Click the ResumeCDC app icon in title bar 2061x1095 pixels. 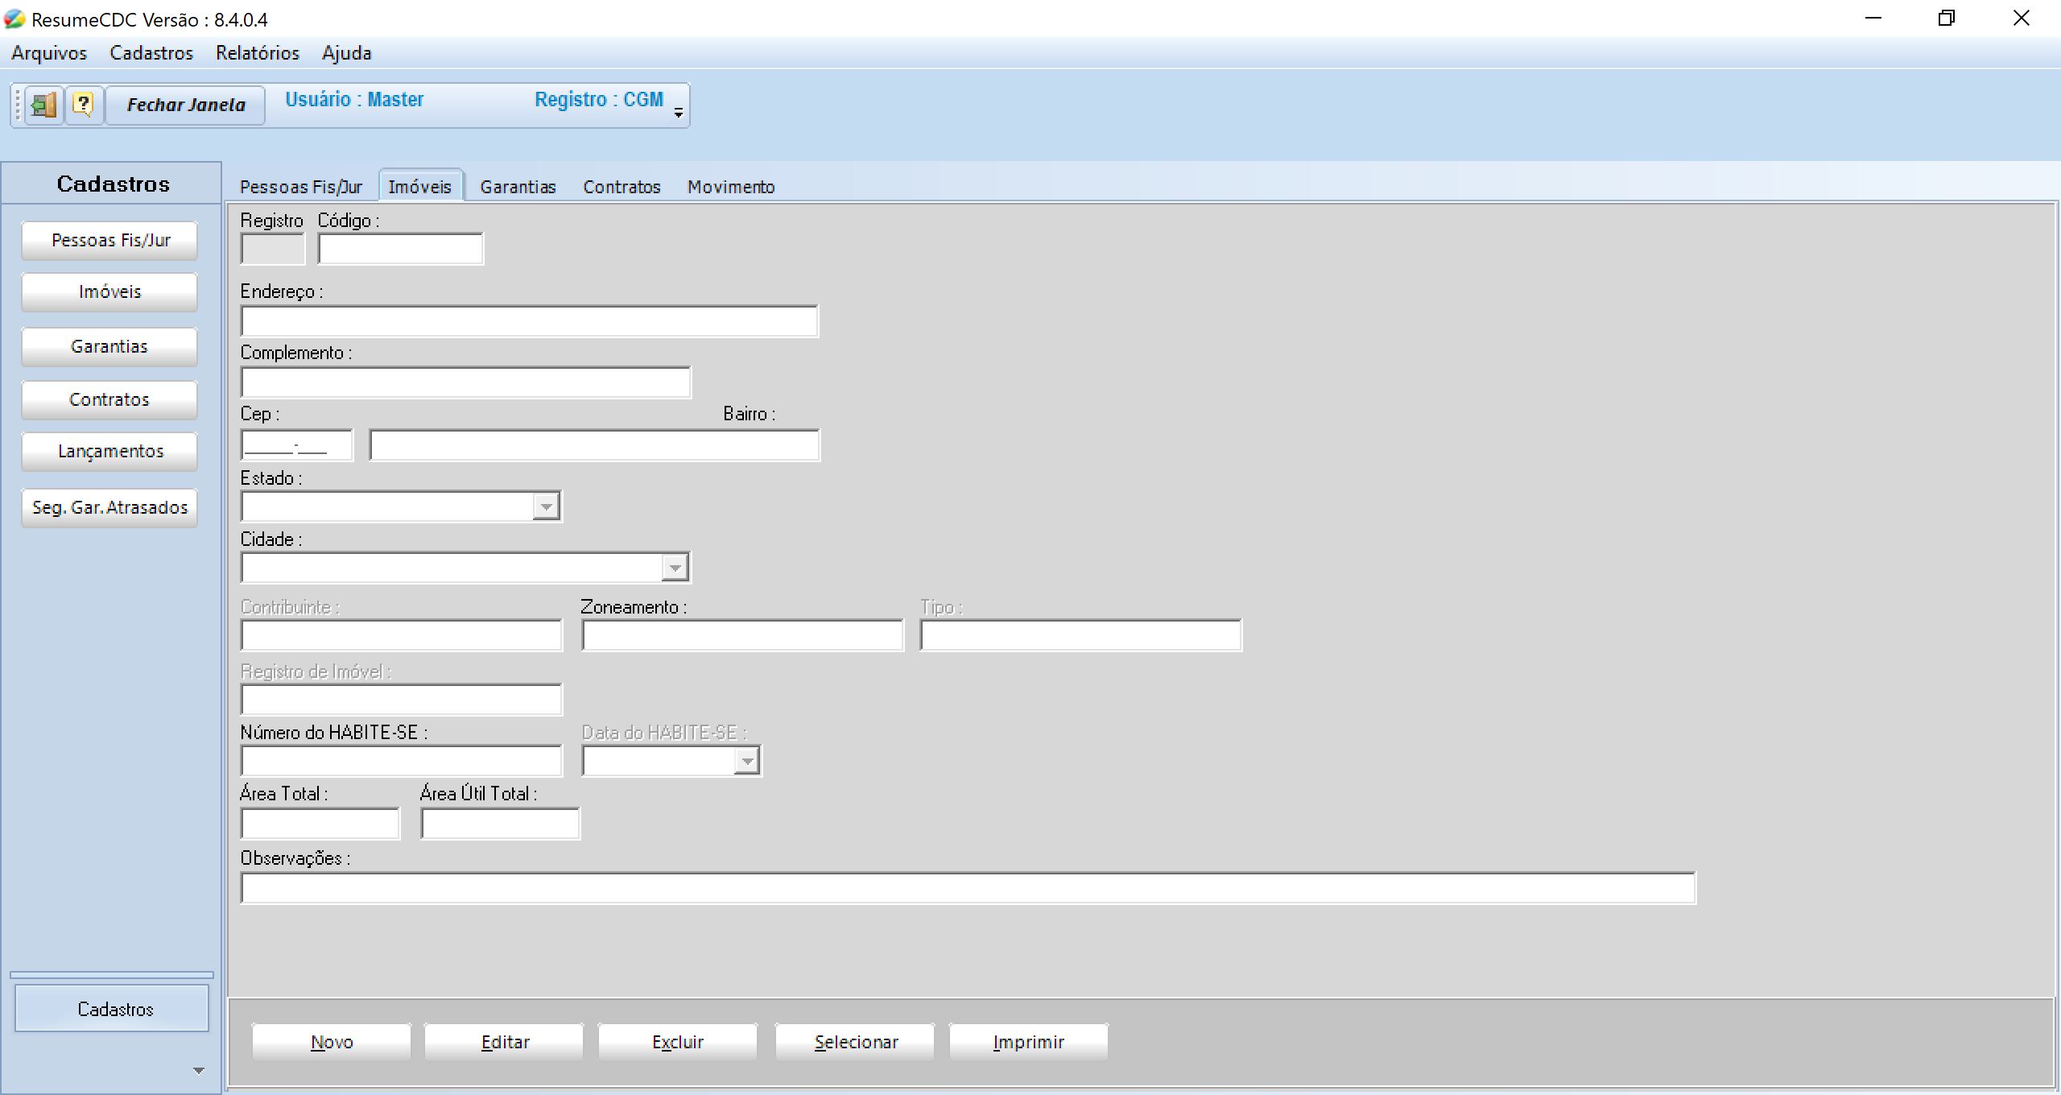(x=14, y=19)
